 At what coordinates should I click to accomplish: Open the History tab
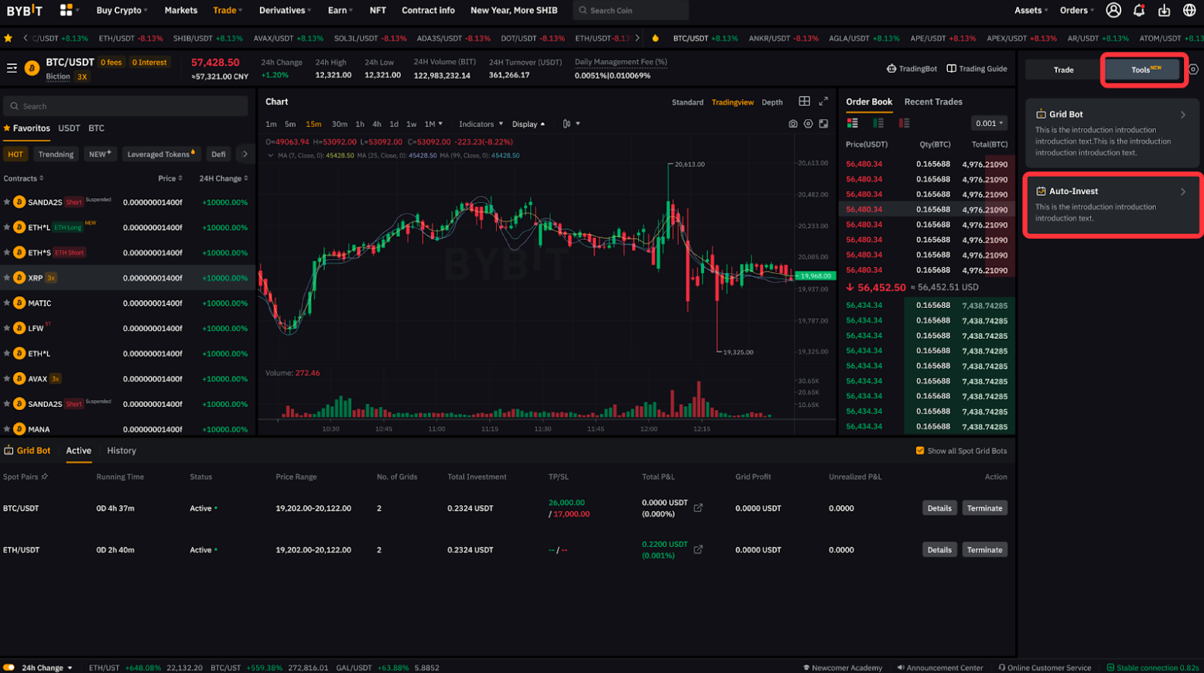121,450
